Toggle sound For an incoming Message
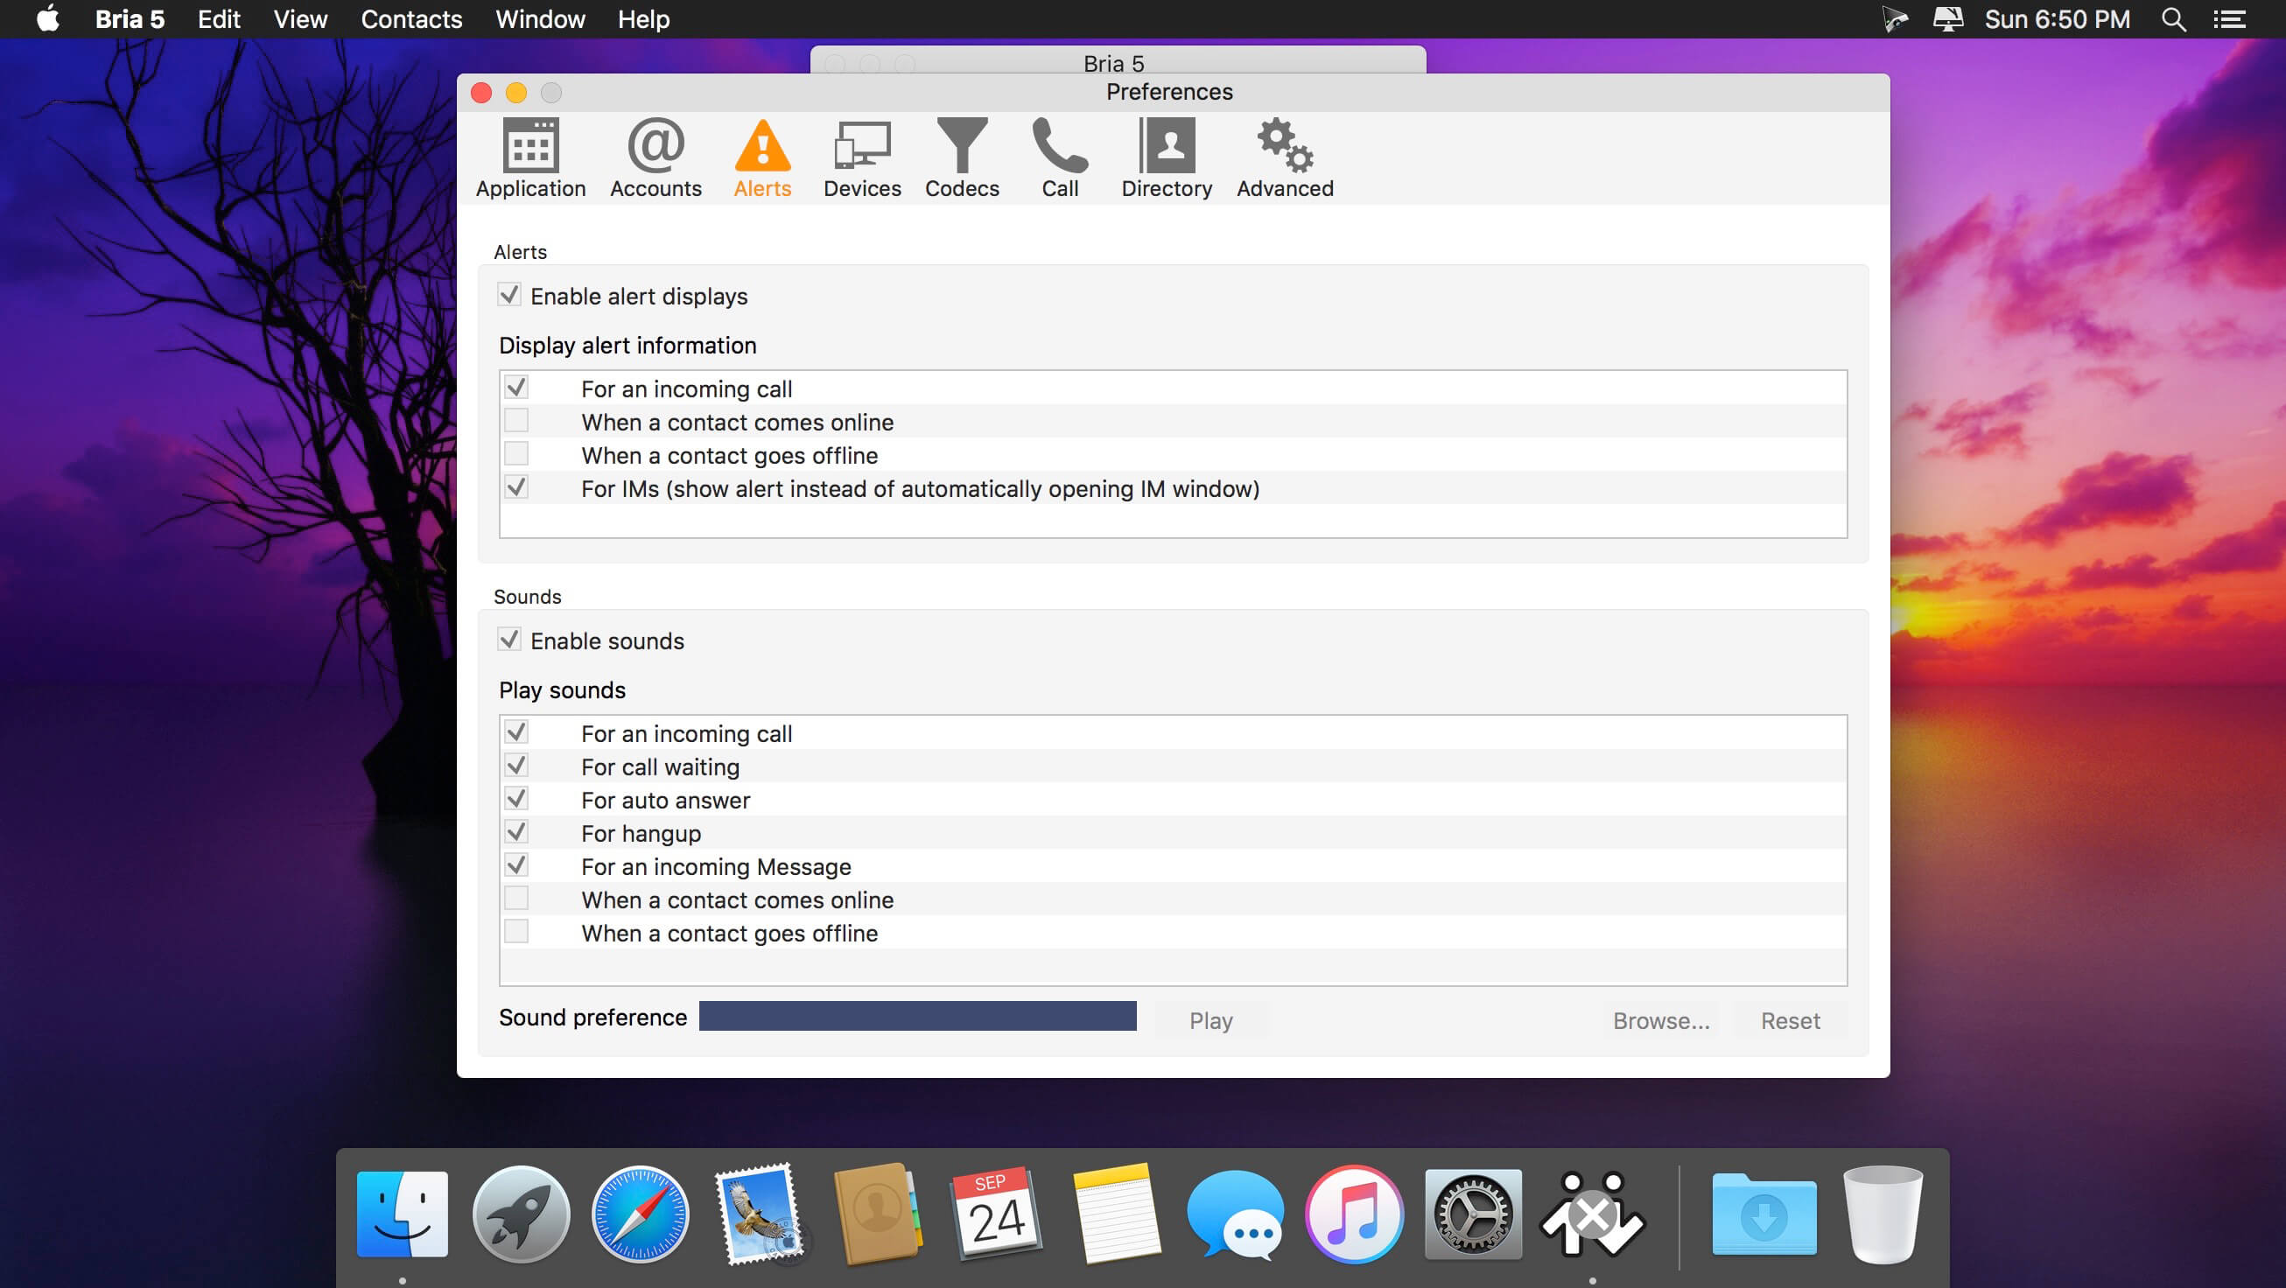Screen dimensions: 2286x1288 (x=516, y=864)
